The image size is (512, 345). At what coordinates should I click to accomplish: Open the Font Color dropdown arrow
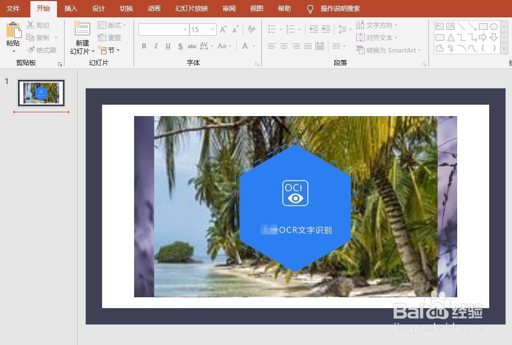click(x=254, y=46)
